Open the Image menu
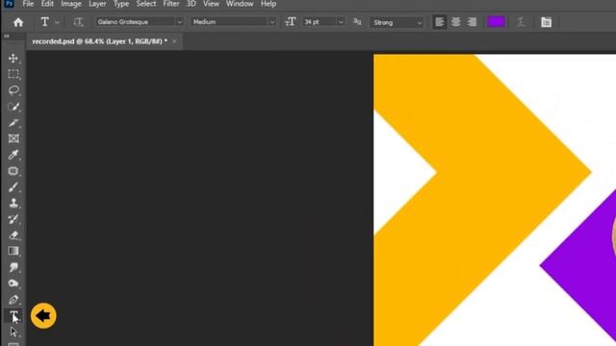The image size is (616, 346). [71, 4]
